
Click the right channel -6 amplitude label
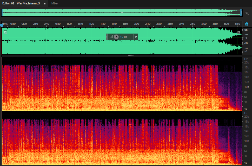pyautogui.click(x=246, y=51)
